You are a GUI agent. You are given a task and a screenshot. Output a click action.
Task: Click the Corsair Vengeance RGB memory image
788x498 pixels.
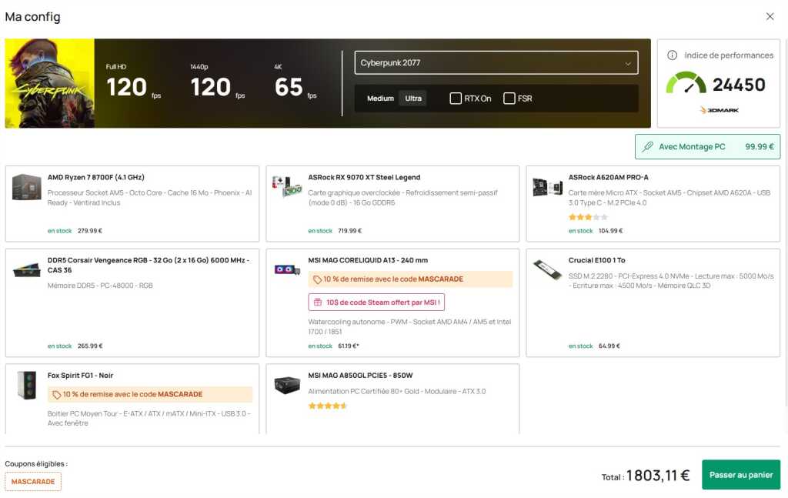27,270
